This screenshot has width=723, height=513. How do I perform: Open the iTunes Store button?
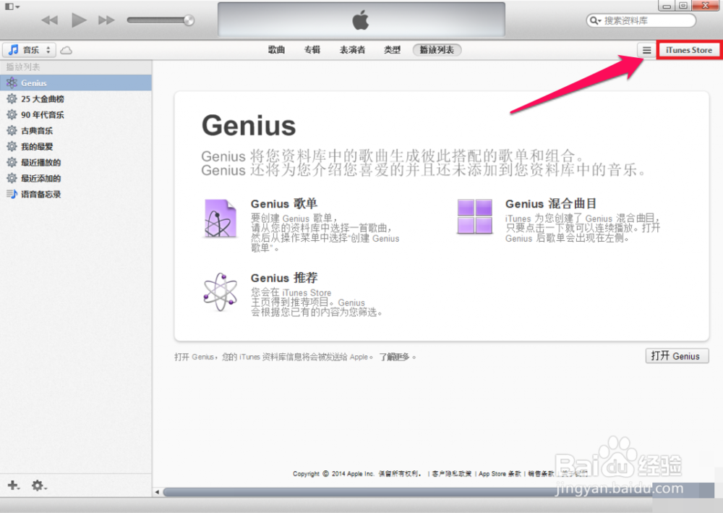point(688,50)
